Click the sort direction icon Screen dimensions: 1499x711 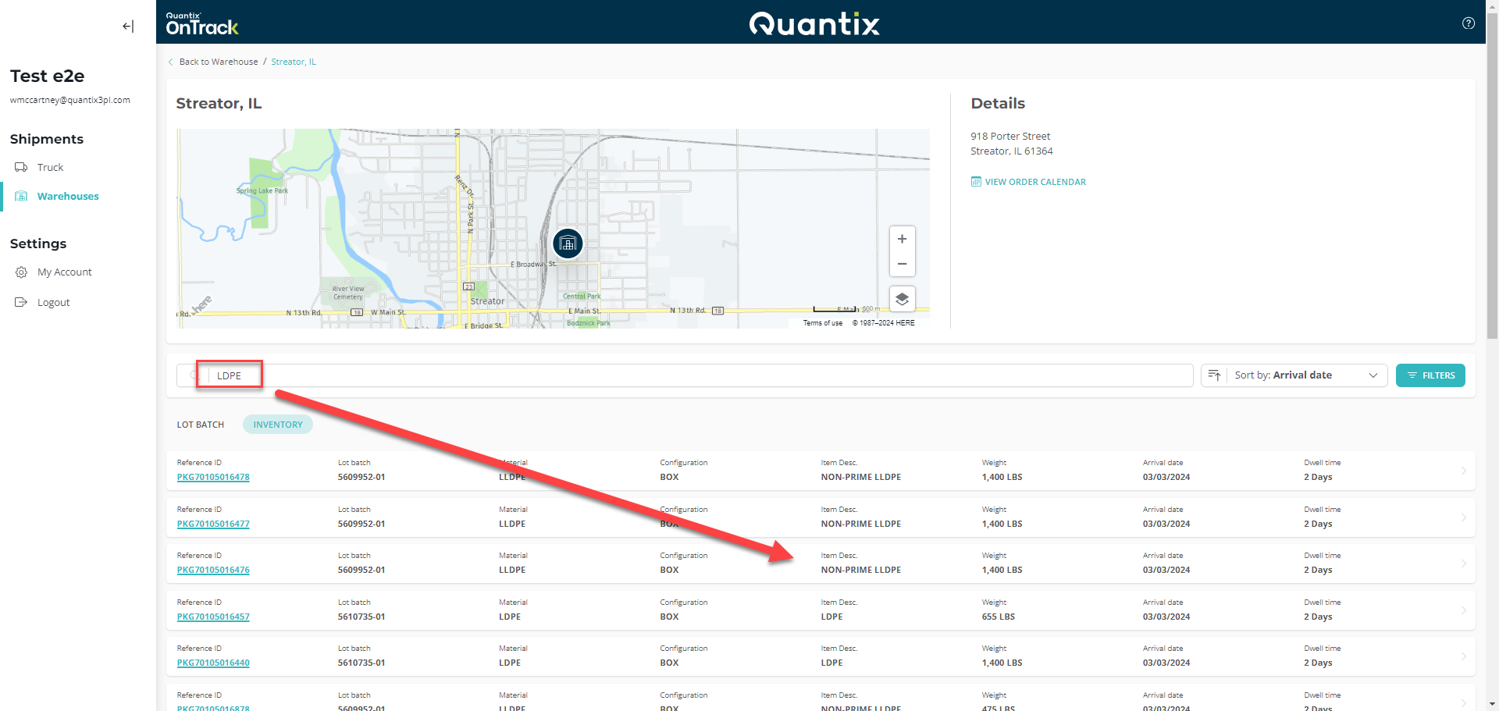tap(1213, 375)
